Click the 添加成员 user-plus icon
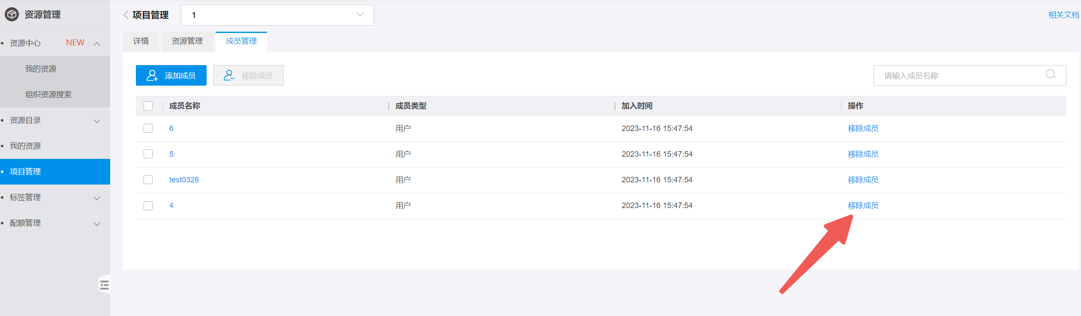This screenshot has width=1081, height=316. 152,76
